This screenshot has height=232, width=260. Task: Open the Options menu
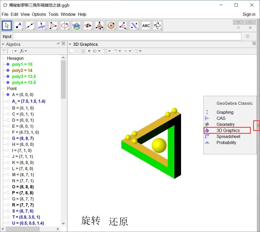pos(39,14)
